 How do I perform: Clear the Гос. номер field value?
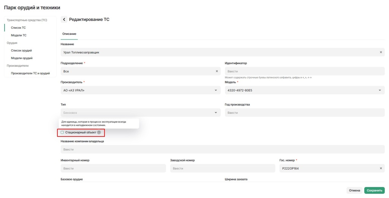coord(381,168)
